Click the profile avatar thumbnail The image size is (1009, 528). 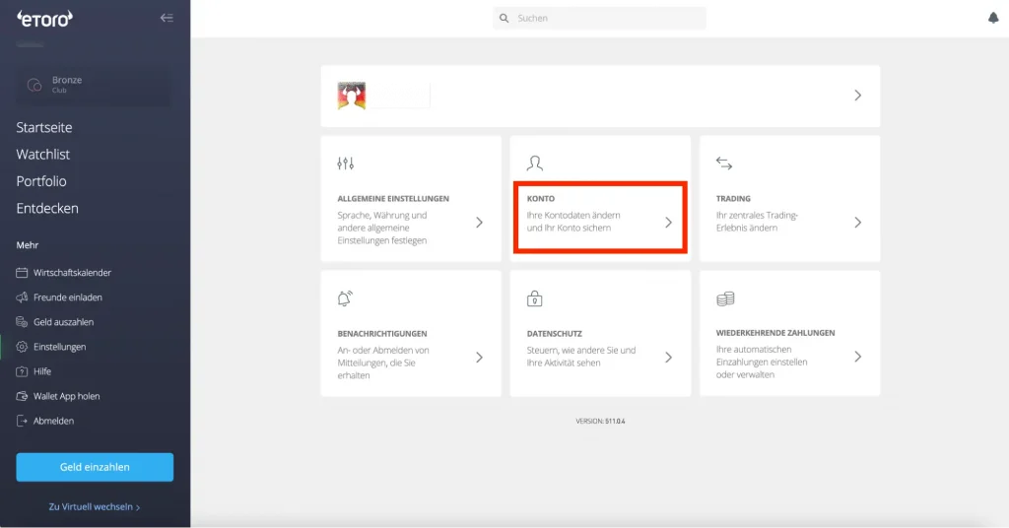click(352, 96)
